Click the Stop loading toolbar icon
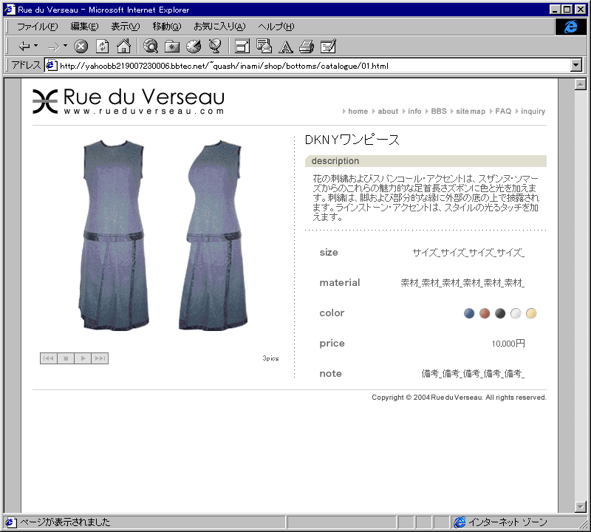Image resolution: width=591 pixels, height=532 pixels. pos(81,47)
